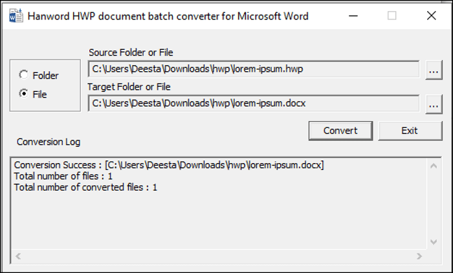The width and height of the screenshot is (453, 273).
Task: Click the Source Folder or File path field
Action: coord(253,69)
